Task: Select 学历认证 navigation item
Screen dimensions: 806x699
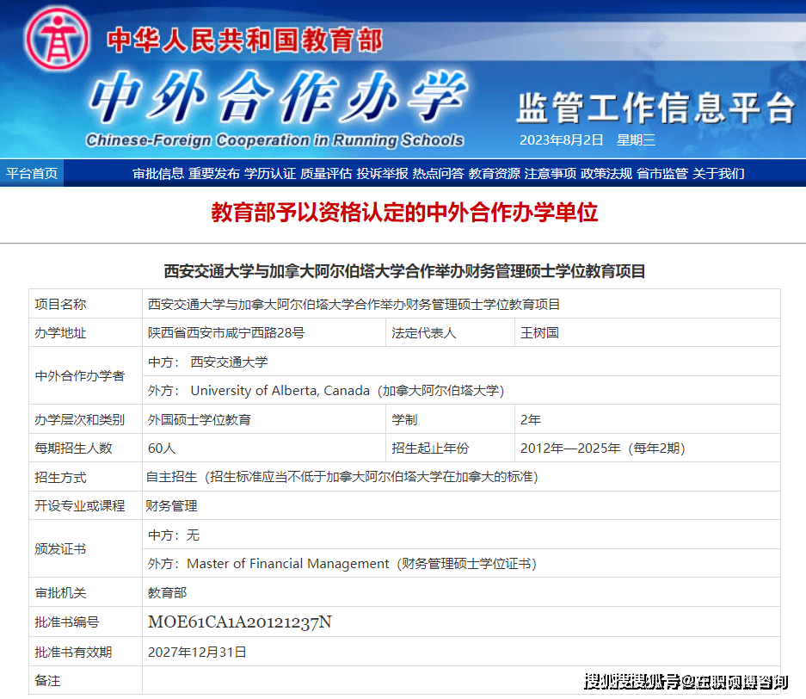Action: pyautogui.click(x=270, y=174)
